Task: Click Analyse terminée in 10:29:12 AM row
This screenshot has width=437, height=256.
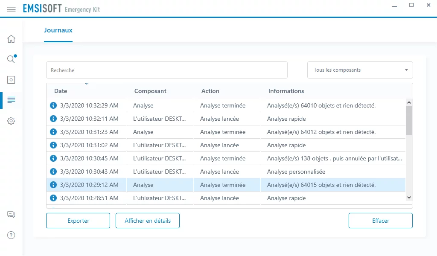Action: 223,185
